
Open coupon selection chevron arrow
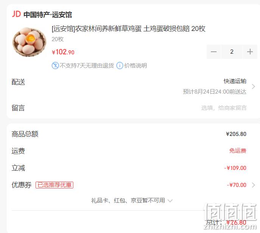point(253,185)
